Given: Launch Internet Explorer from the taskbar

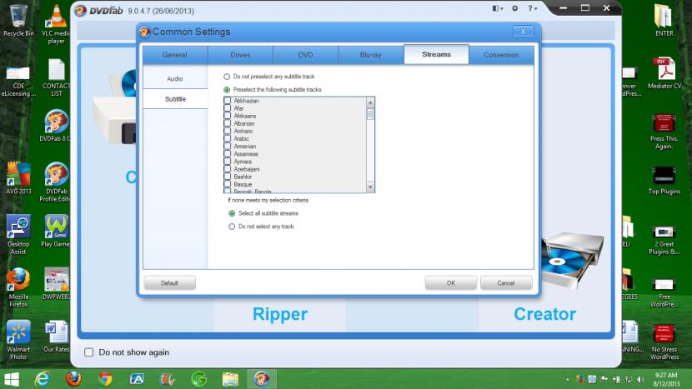Looking at the screenshot, I should click(42, 379).
